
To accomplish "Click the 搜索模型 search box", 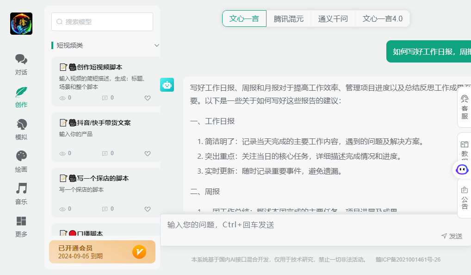I will [x=102, y=22].
